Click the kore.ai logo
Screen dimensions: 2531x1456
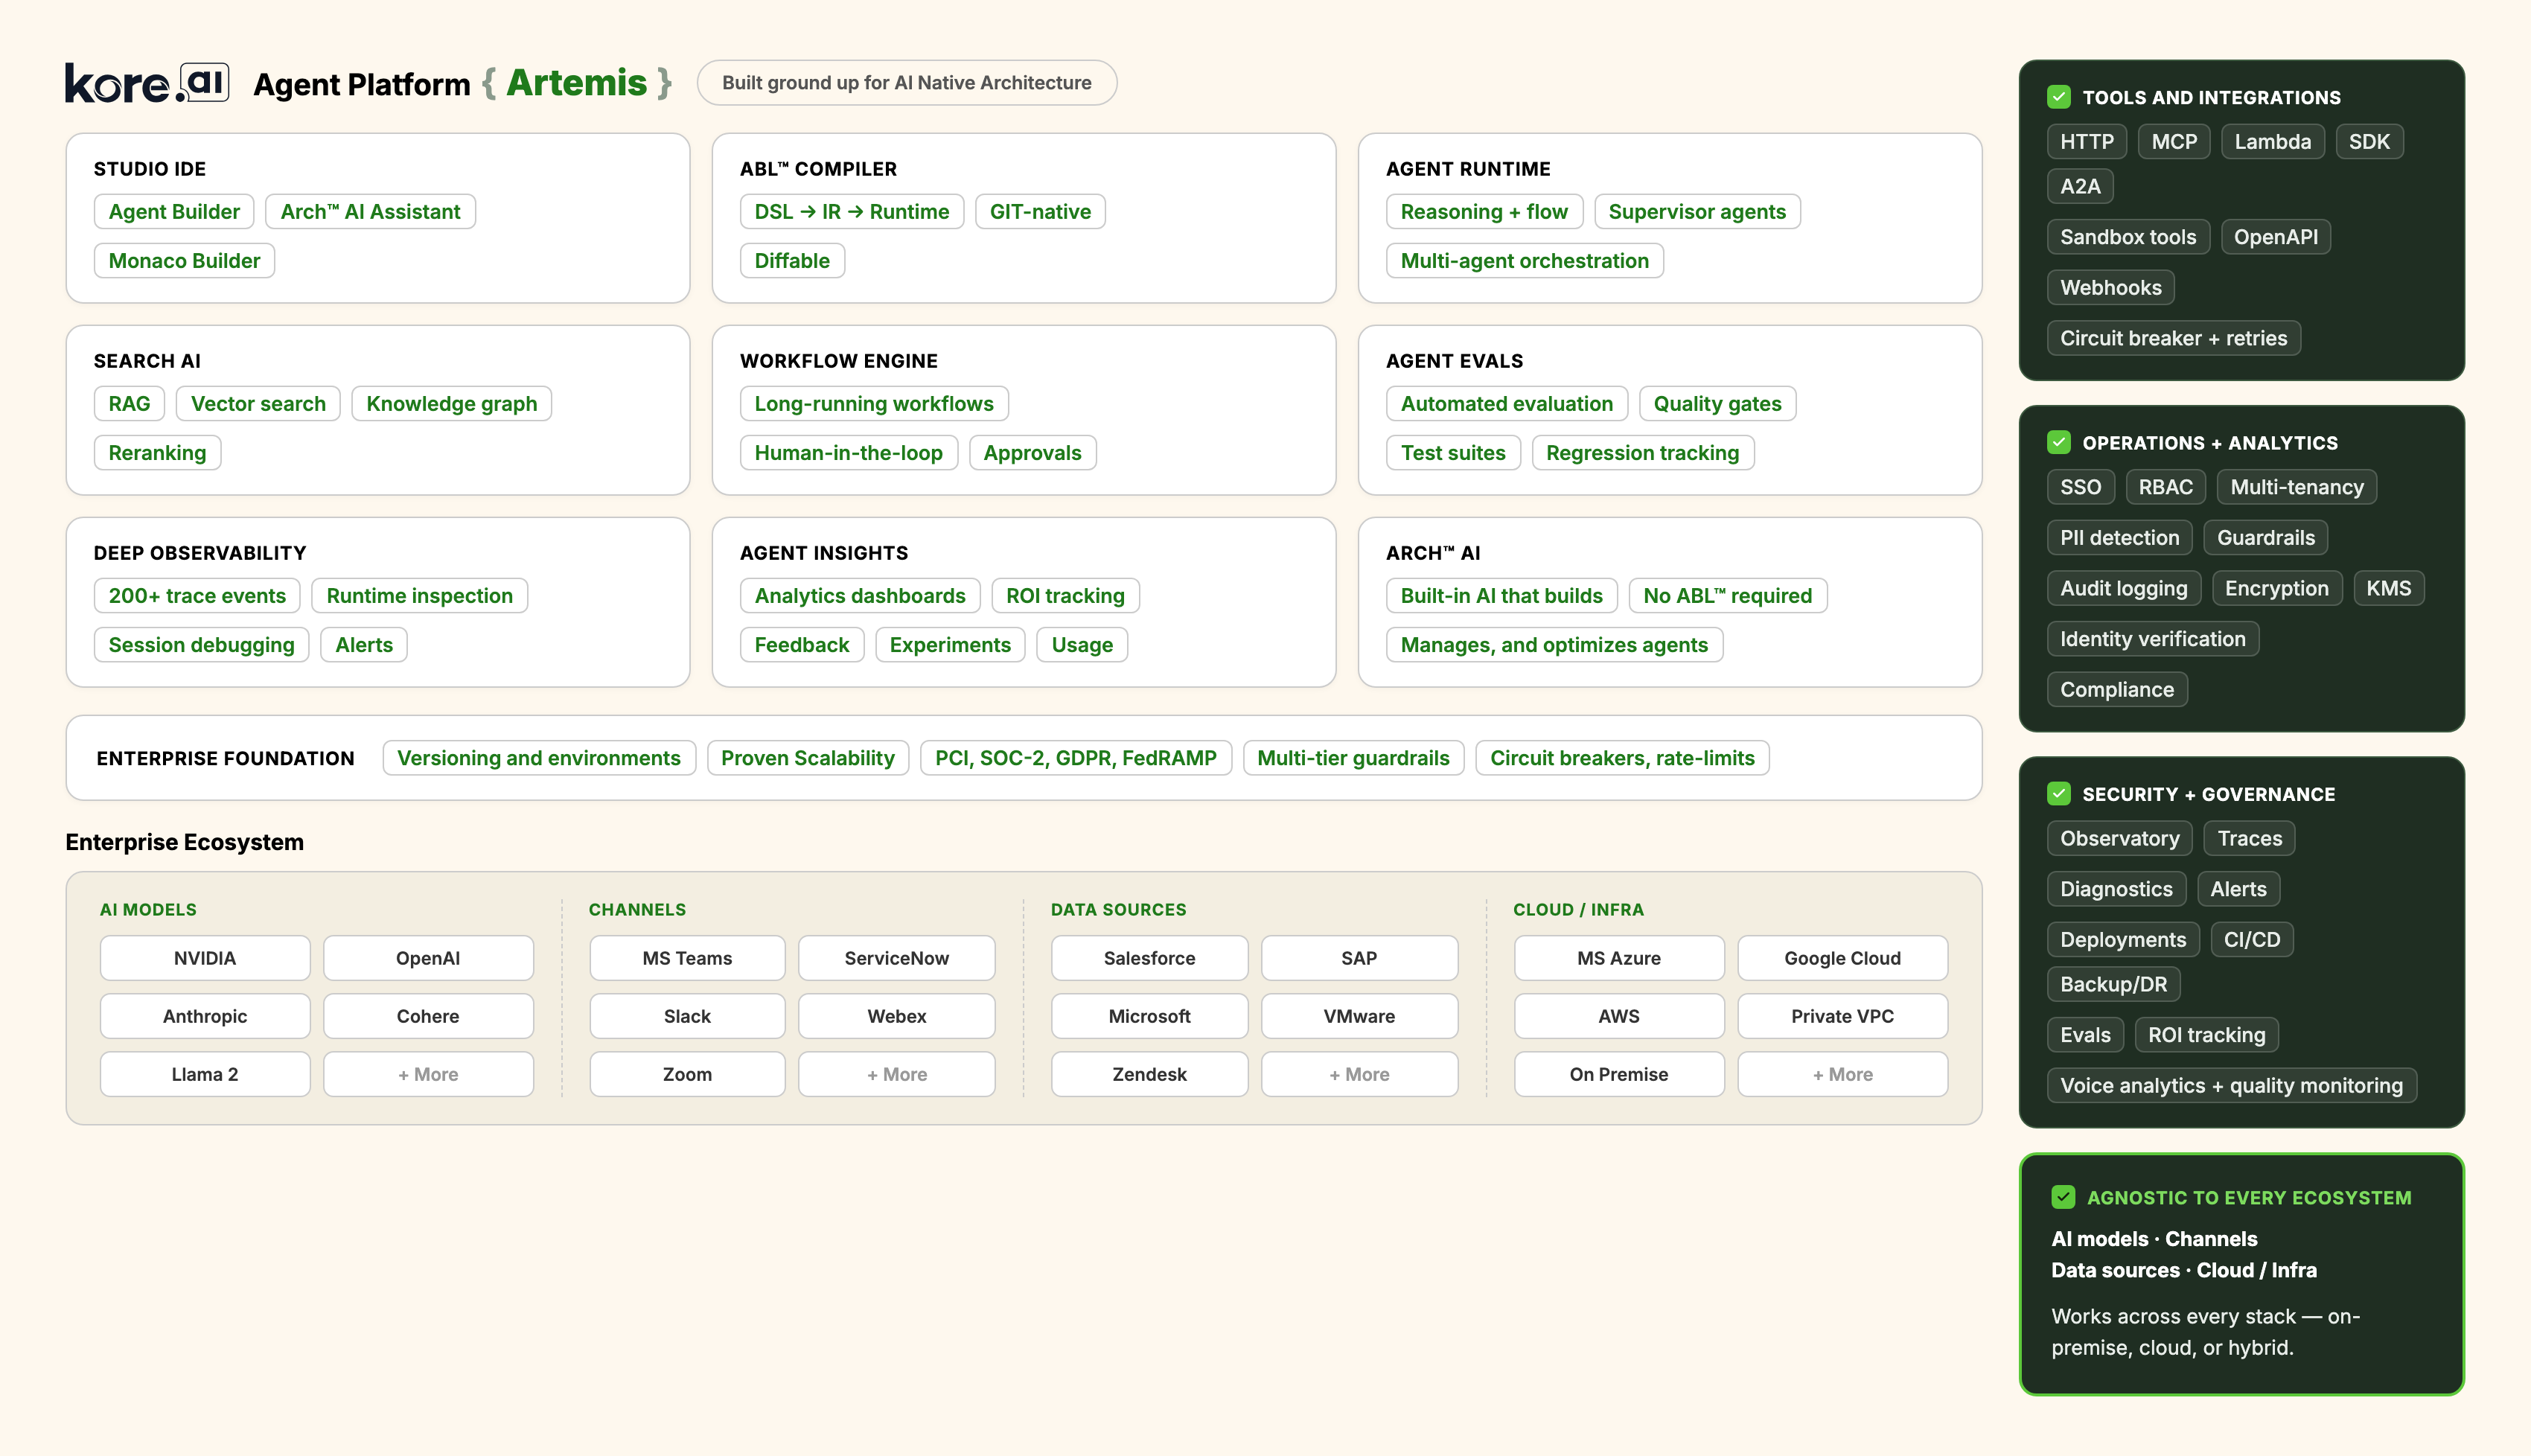click(147, 83)
